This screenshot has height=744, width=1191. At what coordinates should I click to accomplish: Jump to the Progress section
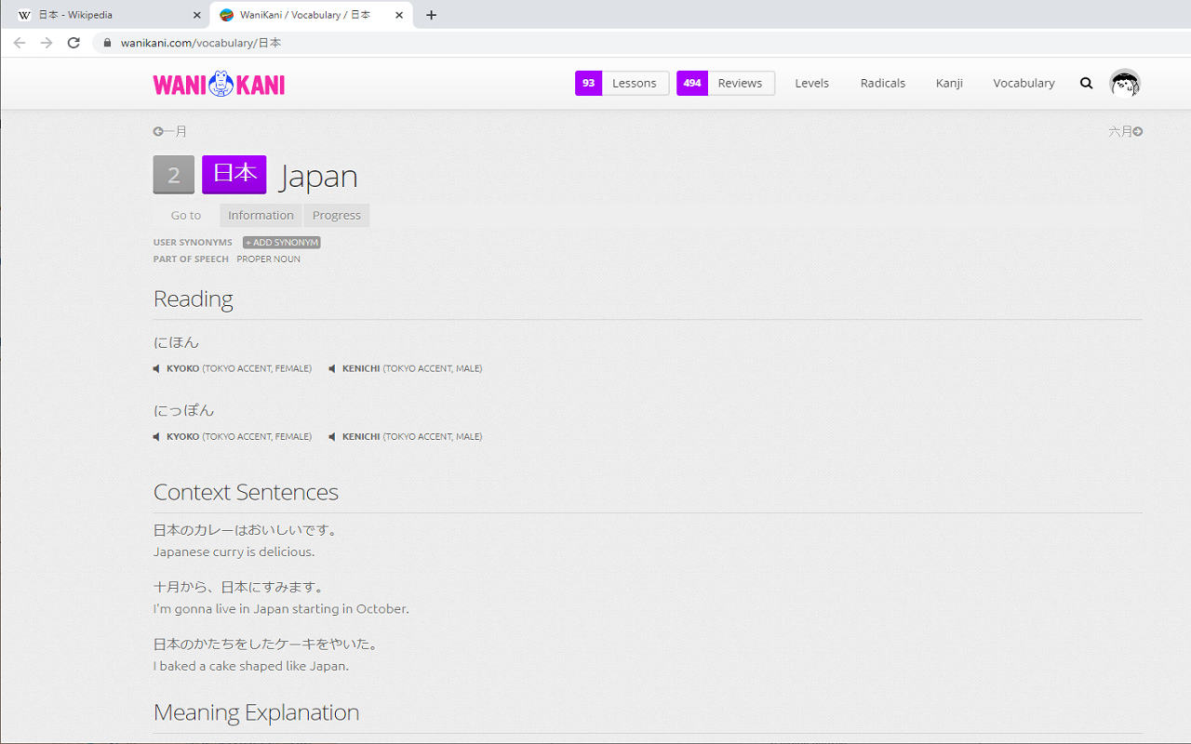click(x=337, y=215)
